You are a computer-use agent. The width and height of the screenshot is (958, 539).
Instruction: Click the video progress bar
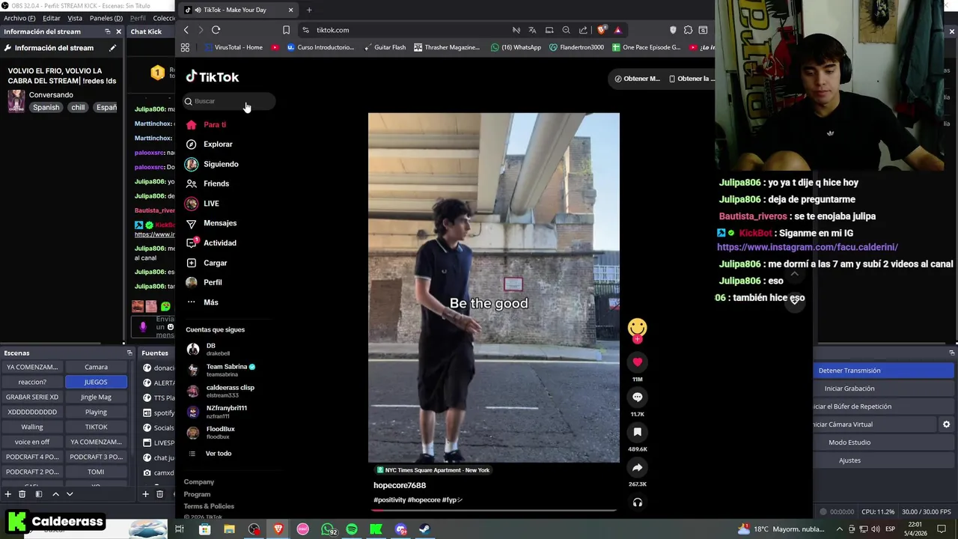pyautogui.click(x=493, y=511)
